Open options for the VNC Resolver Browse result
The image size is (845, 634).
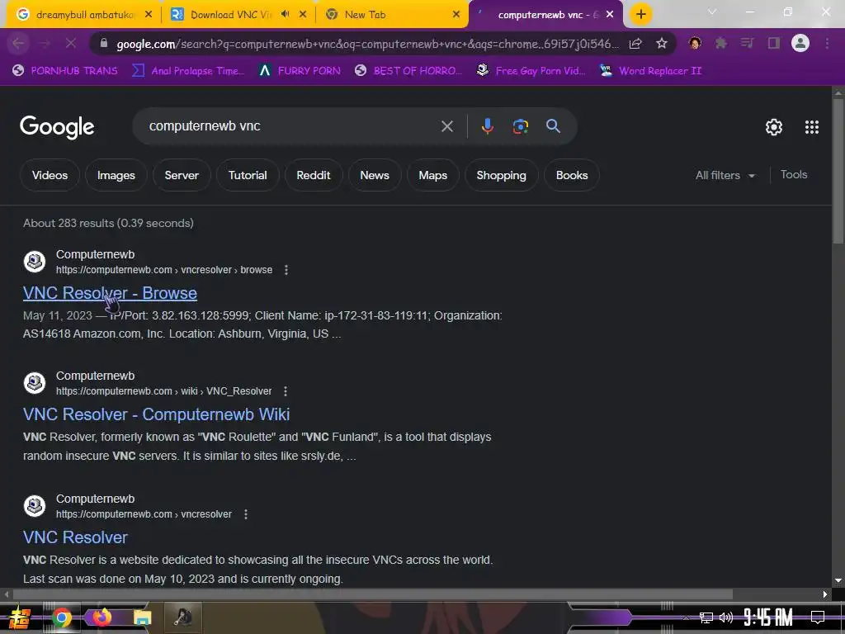click(286, 270)
